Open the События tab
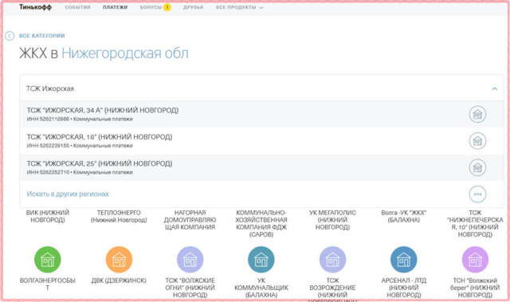 (77, 7)
